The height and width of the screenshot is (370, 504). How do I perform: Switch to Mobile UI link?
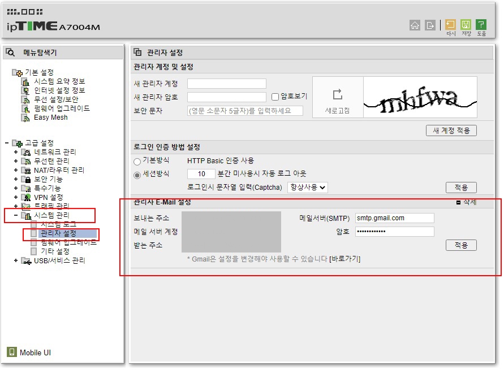click(x=35, y=352)
